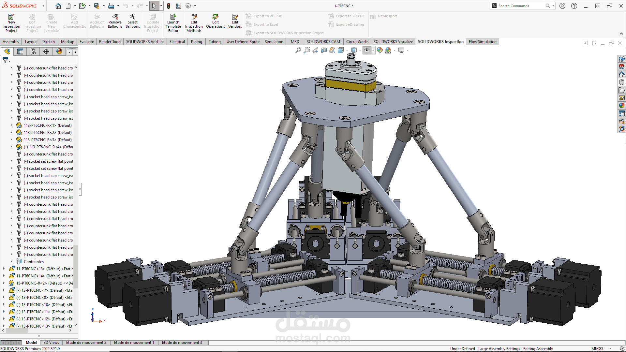Activate Section View tool in viewport toolbar

[324, 50]
